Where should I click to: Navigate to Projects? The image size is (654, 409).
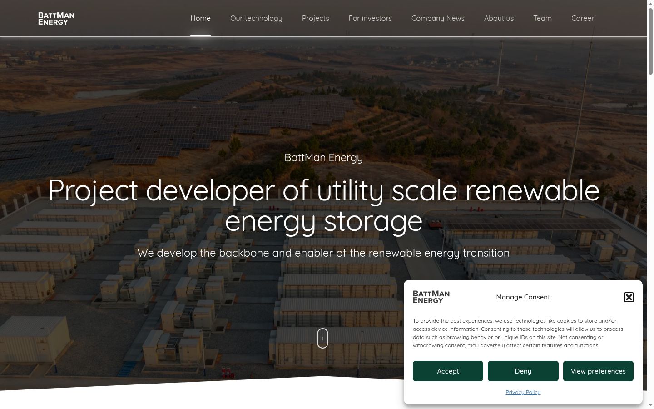pos(316,18)
